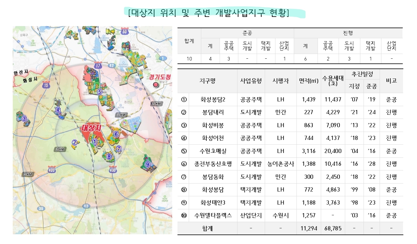417x244 pixels.
Task: Click the 산업단지 cell in row ⑩
Action: [251, 216]
